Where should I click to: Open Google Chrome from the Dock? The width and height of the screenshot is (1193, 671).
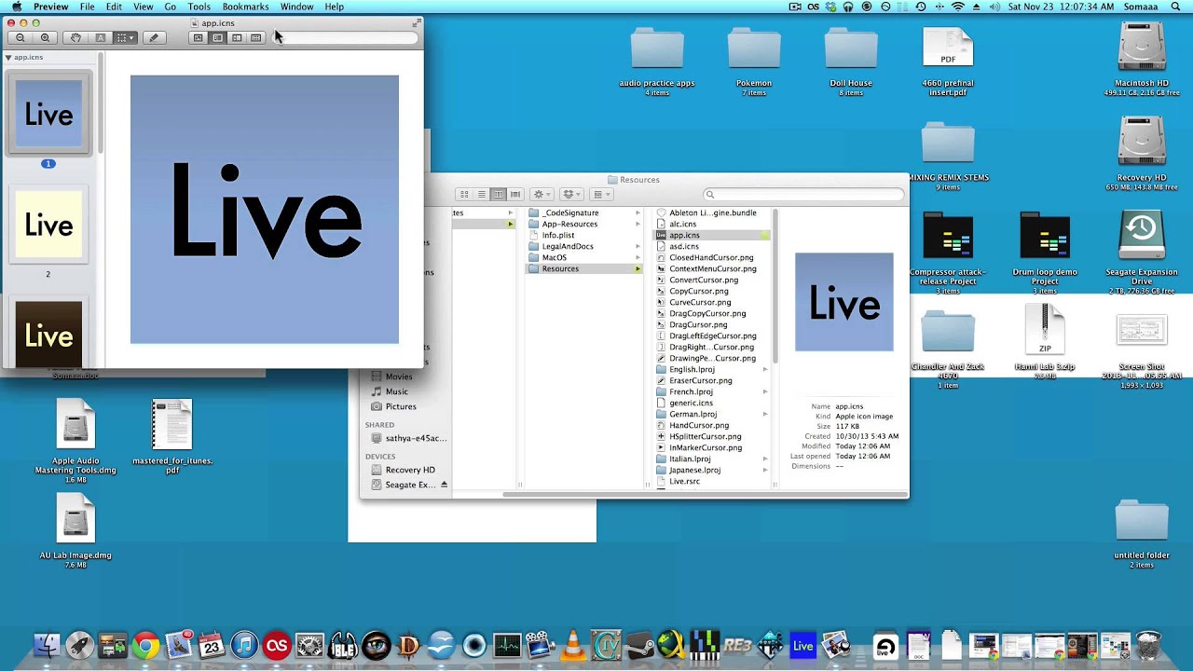(x=145, y=645)
